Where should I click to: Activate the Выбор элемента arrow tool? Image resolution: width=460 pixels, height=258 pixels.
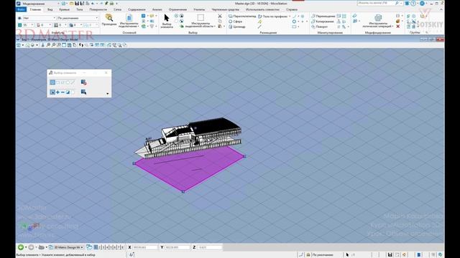pos(167,21)
